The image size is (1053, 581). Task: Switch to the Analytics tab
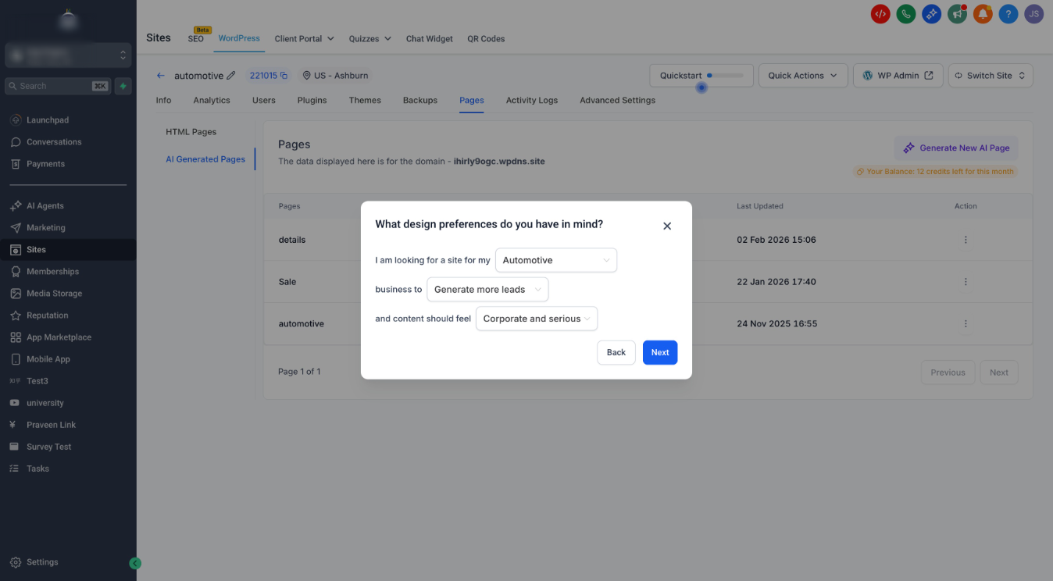pyautogui.click(x=212, y=100)
